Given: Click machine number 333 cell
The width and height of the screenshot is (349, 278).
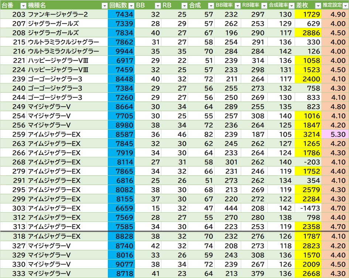Looking at the screenshot, I should coord(14,274).
